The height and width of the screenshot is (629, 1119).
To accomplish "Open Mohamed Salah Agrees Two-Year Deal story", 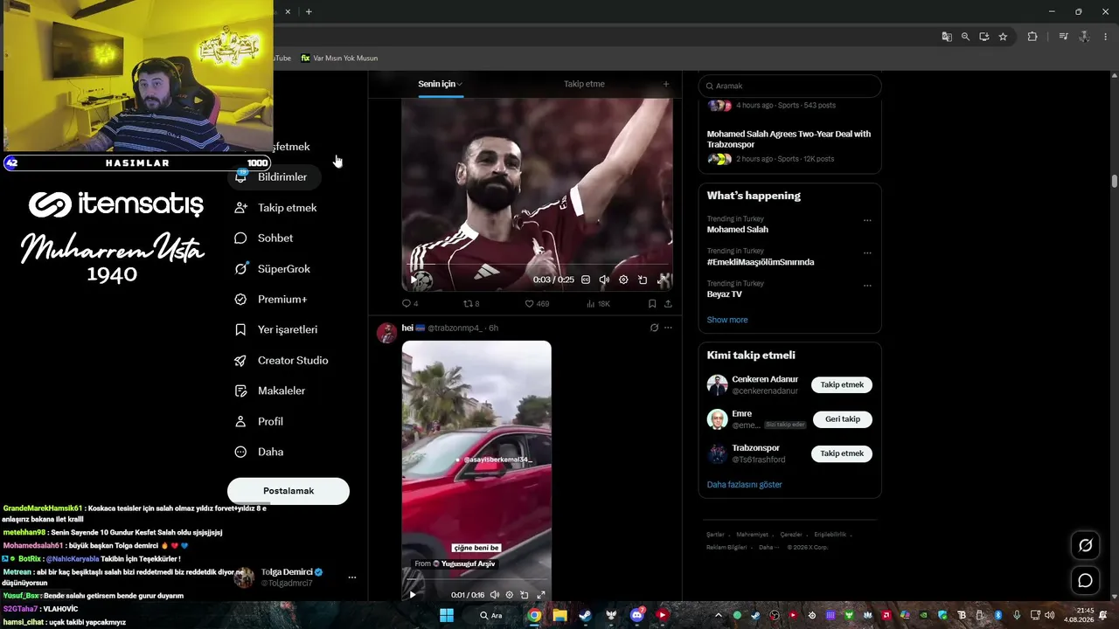I will click(789, 139).
